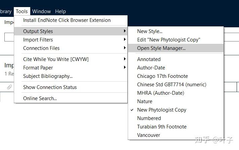This screenshot has width=239, height=150.
Task: Click Install EndNote Click Browser Extension
Action: coord(71,20)
